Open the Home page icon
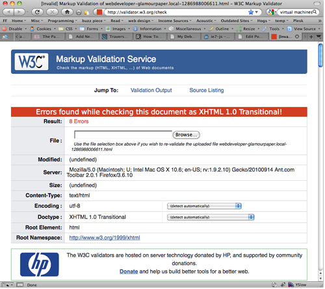This screenshot has height=289, width=325. click(x=67, y=12)
